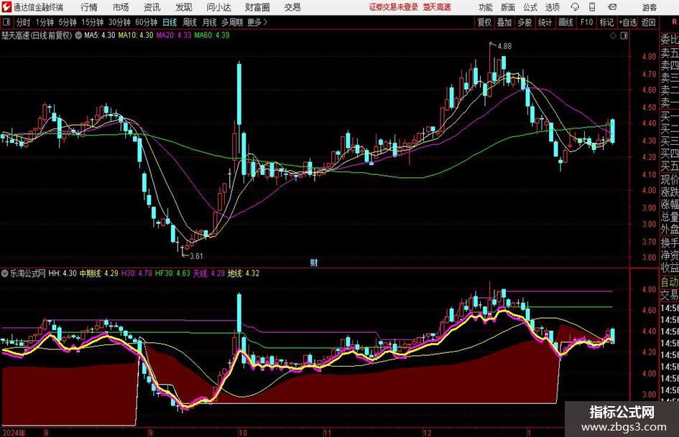679x437 pixels.
Task: Click the HH: 4.30 indicator value
Action: click(x=63, y=273)
